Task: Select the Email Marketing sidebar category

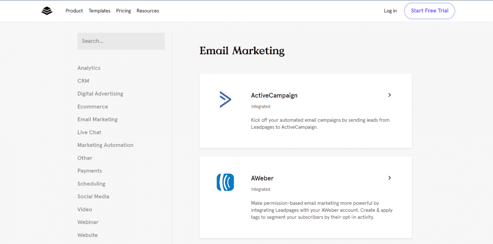Action: point(98,119)
